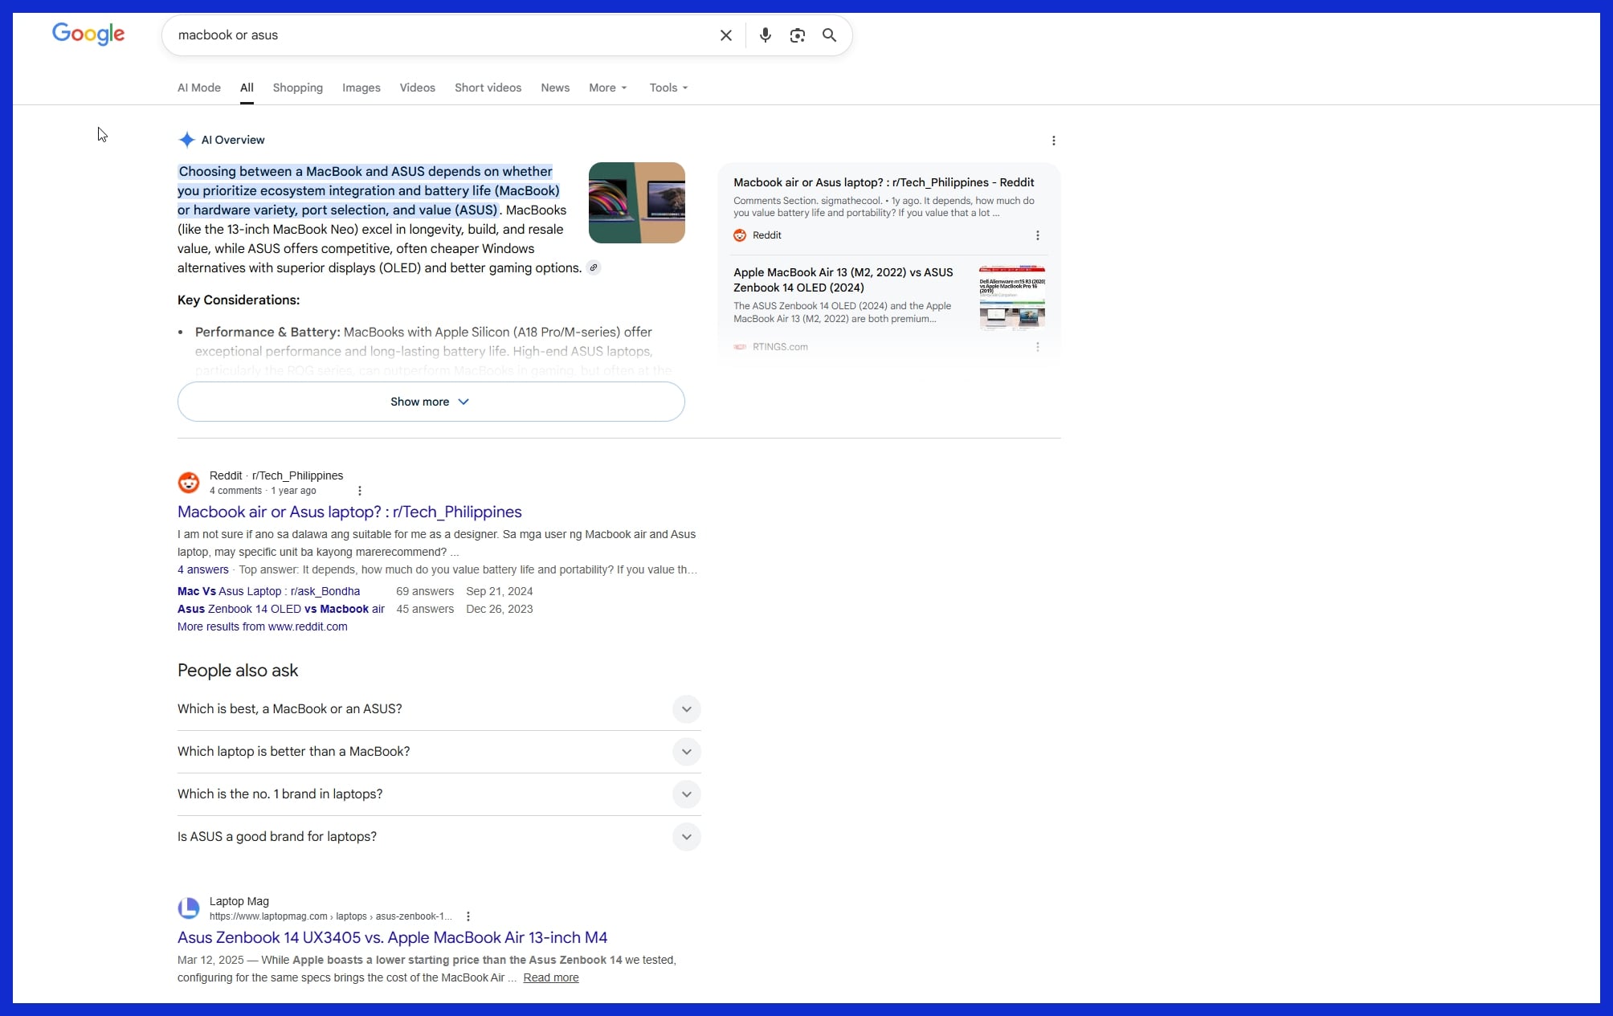This screenshot has width=1613, height=1016.
Task: Open Reddit source card titled Macbook air or Asus laptop
Action: (889, 209)
